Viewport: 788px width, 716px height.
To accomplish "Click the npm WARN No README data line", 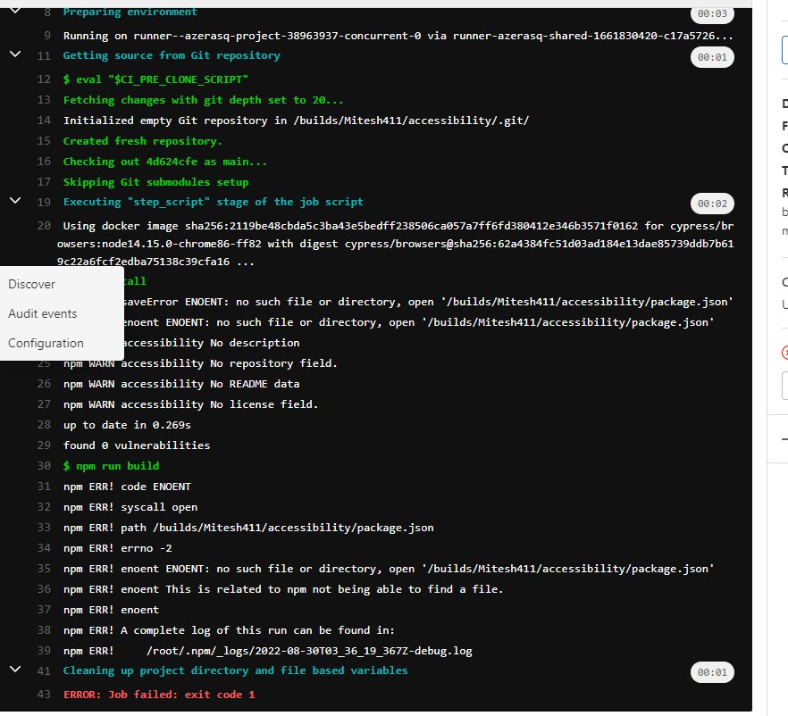I will click(x=180, y=384).
